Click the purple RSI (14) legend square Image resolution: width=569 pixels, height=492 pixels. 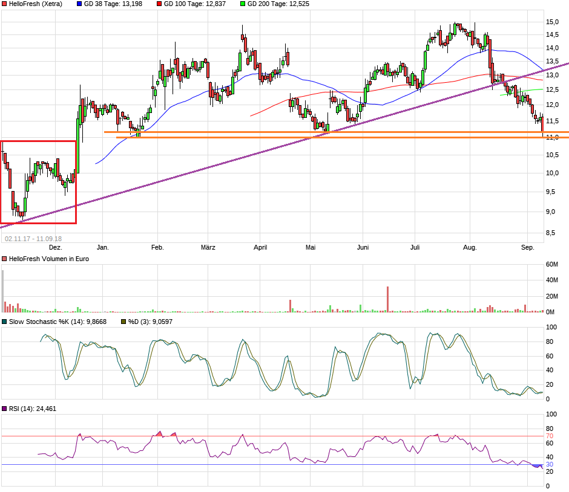pos(4,409)
